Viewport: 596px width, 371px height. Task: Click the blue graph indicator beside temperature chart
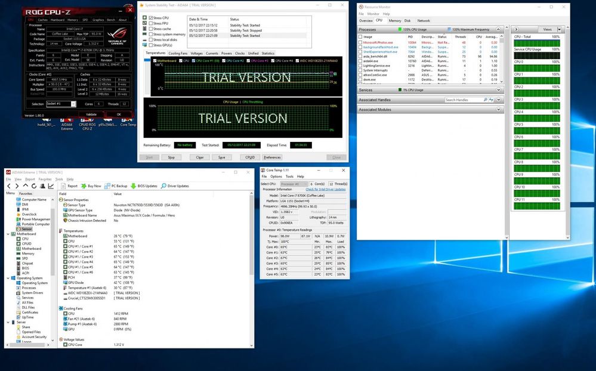click(147, 60)
